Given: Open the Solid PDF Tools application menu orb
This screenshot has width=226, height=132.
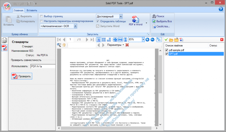Looking at the screenshot, I should tap(7, 7).
